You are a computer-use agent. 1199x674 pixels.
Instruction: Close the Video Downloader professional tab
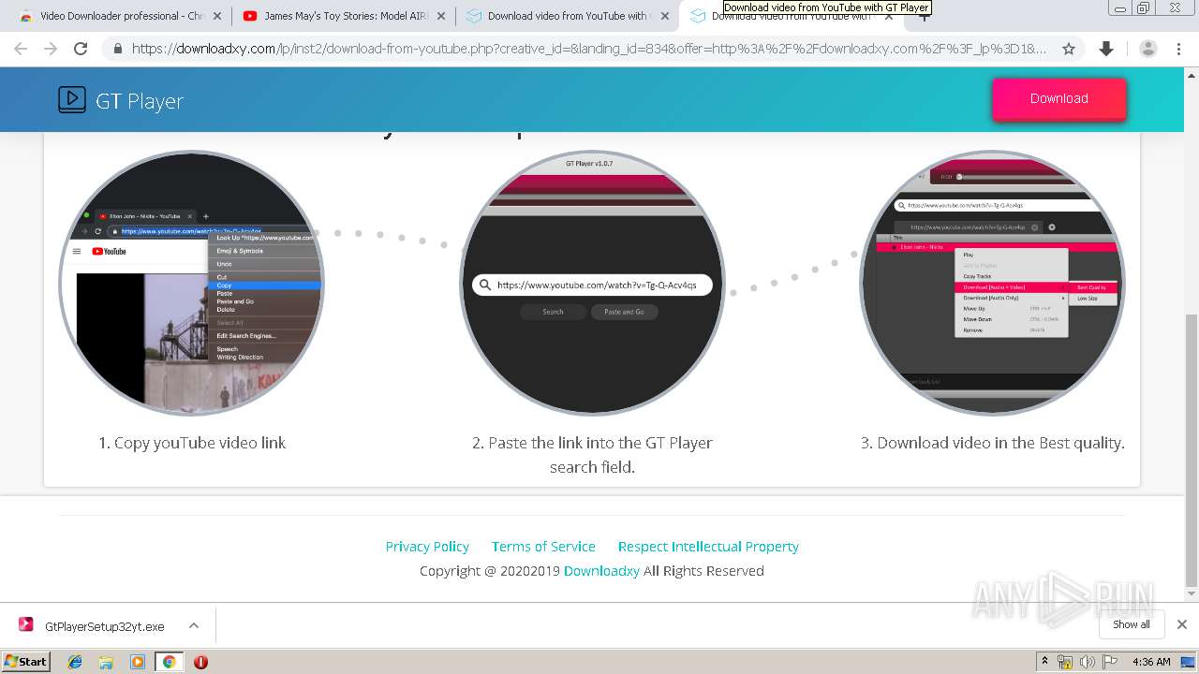point(217,16)
